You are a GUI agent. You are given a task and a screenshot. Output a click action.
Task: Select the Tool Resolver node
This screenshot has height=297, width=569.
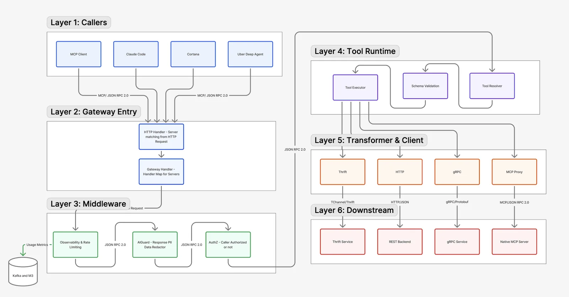(x=492, y=86)
